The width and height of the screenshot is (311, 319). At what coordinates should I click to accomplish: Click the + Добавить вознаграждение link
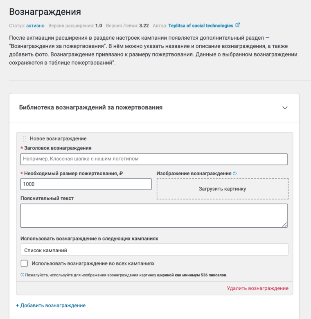(x=51, y=305)
